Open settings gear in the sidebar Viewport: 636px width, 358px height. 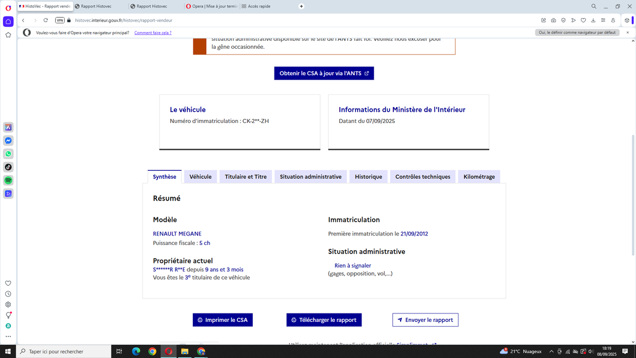(8, 304)
